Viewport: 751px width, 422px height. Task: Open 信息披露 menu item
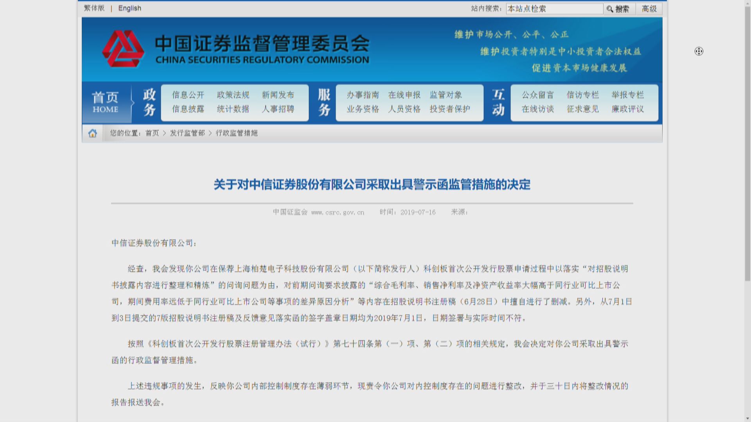[x=188, y=109]
